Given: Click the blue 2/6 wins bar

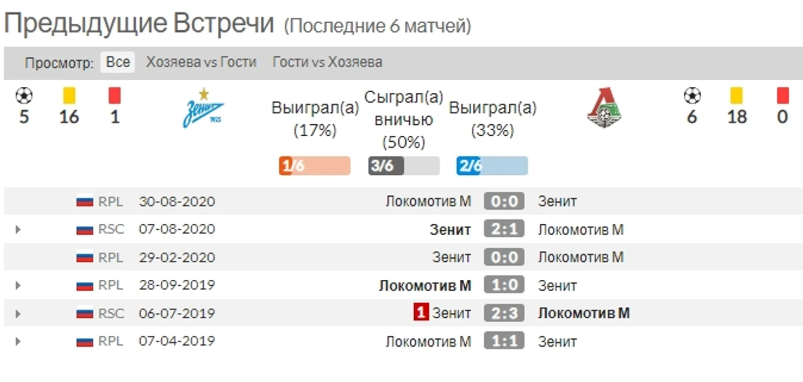Looking at the screenshot, I should click(x=492, y=166).
